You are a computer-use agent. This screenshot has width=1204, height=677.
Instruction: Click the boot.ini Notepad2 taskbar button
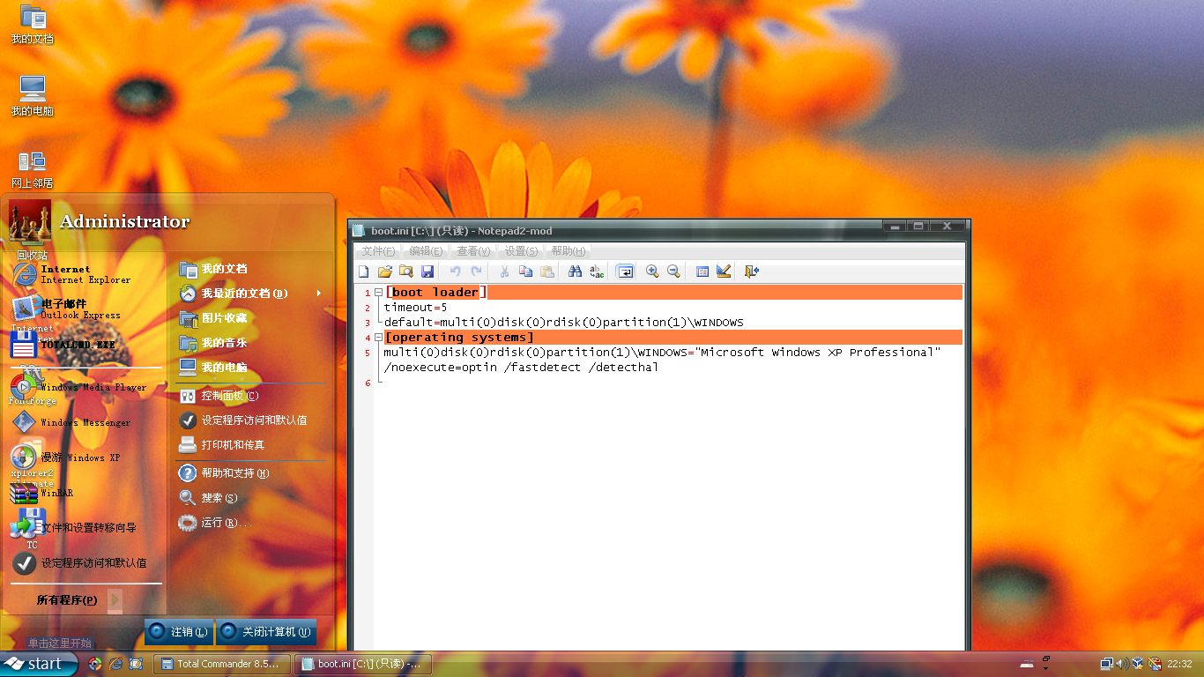[x=363, y=664]
